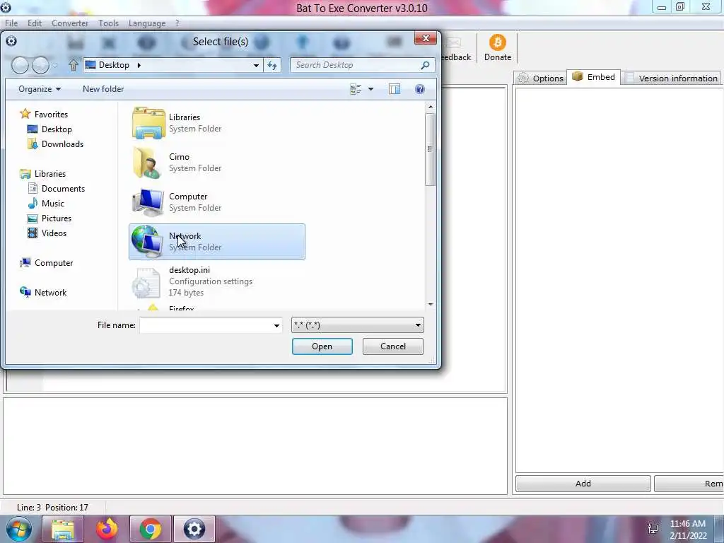Open the address bar previous locations dropdown

pyautogui.click(x=256, y=66)
